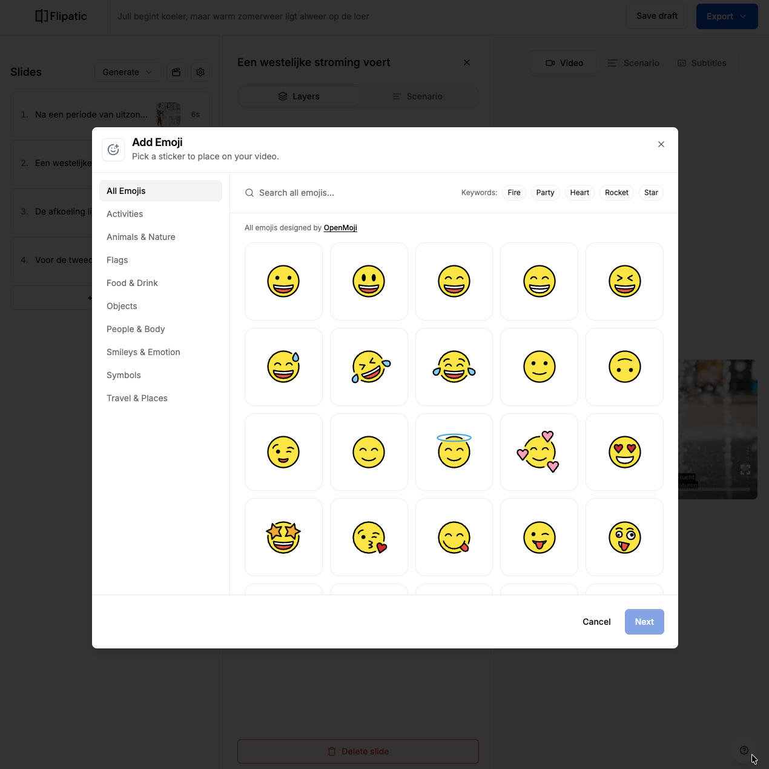Filter emojis by Heart keyword
This screenshot has width=769, height=769.
(x=579, y=193)
